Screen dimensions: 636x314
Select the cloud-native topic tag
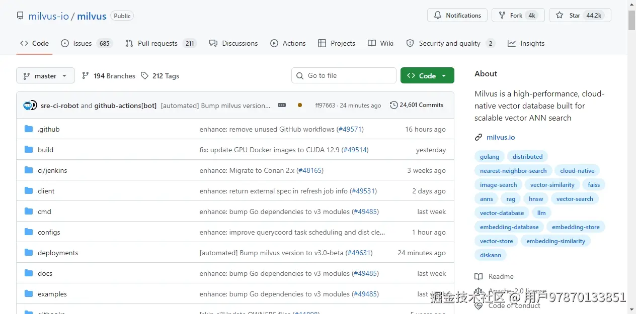[577, 171]
